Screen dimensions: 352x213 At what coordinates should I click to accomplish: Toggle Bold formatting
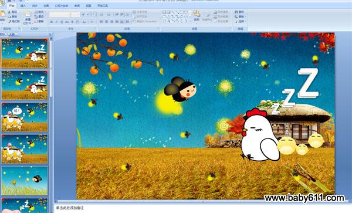pos(52,22)
